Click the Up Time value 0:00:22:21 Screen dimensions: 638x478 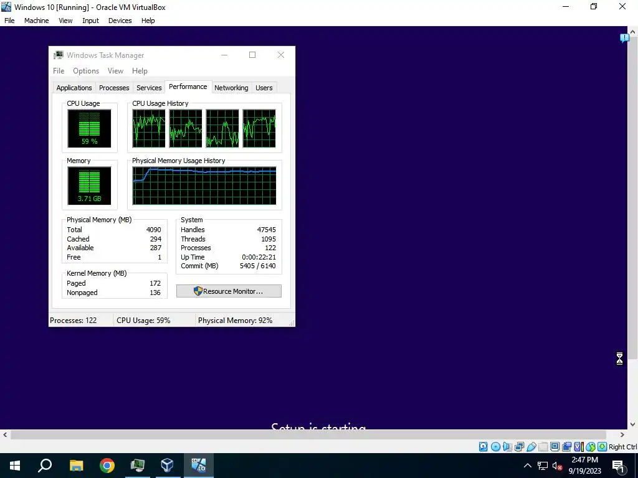point(259,257)
